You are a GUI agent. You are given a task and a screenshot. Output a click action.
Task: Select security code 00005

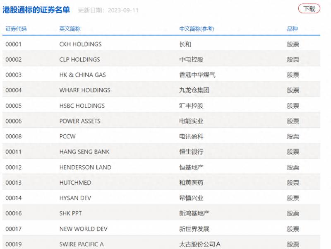14,106
